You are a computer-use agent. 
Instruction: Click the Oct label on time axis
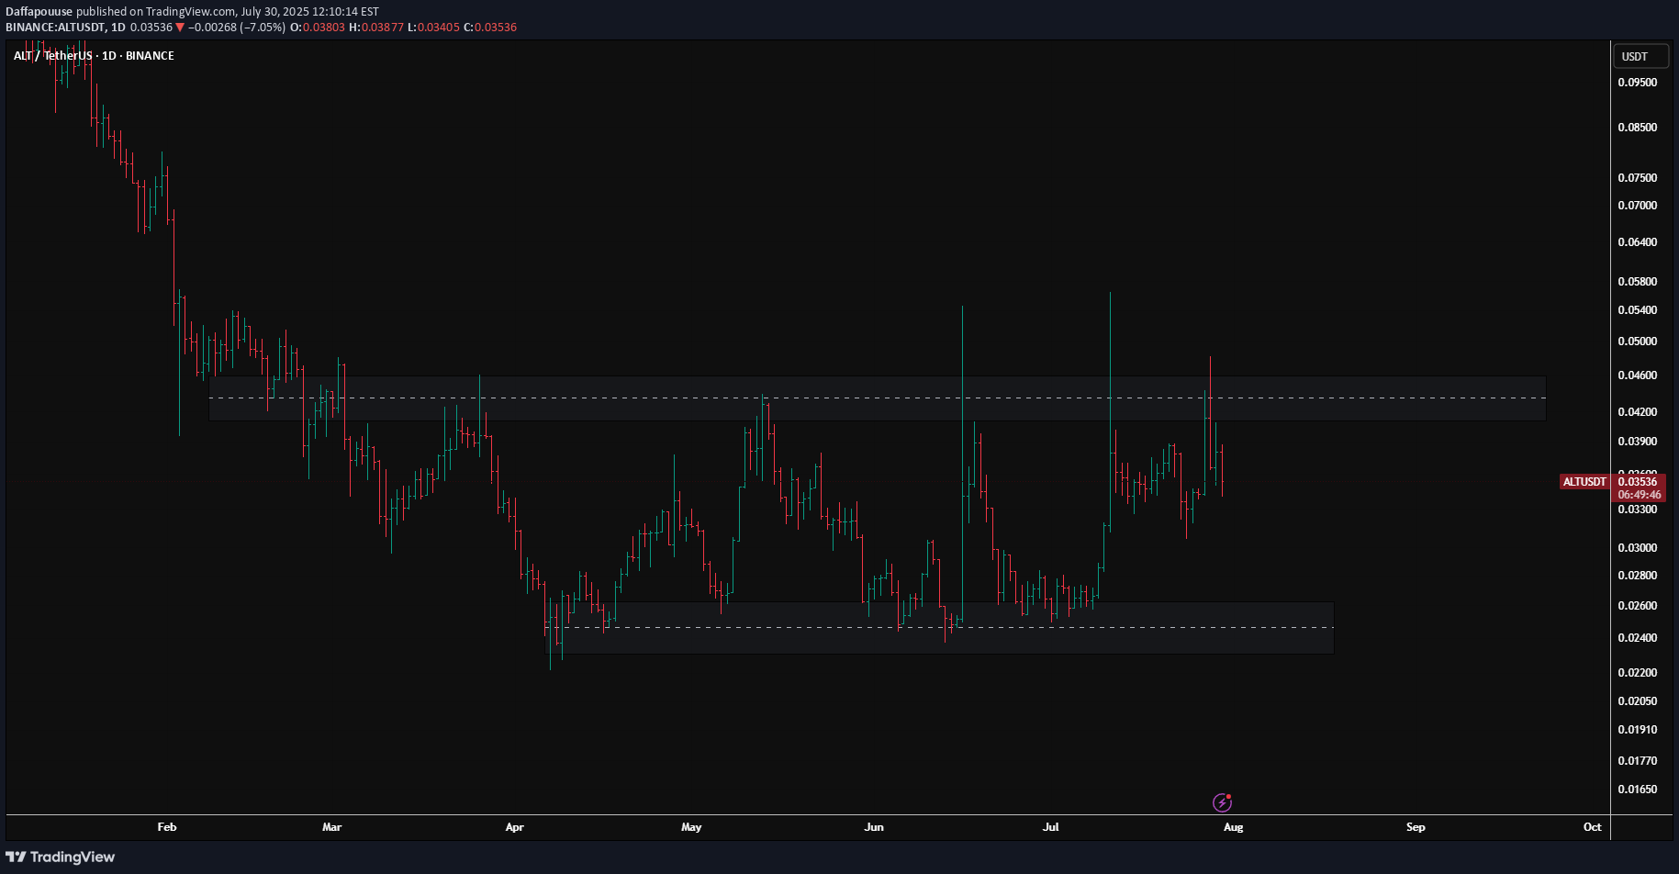[1593, 827]
